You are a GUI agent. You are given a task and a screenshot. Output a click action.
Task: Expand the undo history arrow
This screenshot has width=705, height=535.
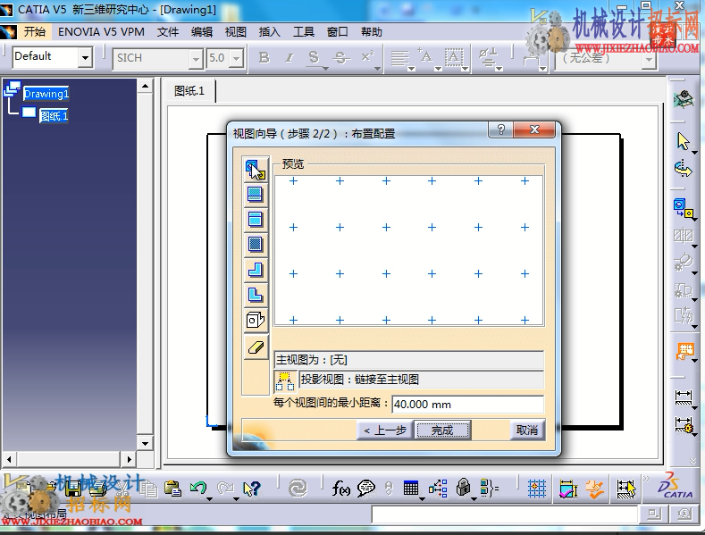(209, 499)
